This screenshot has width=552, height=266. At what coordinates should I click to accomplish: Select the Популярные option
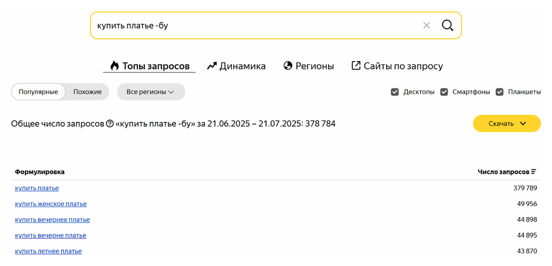[x=38, y=92]
